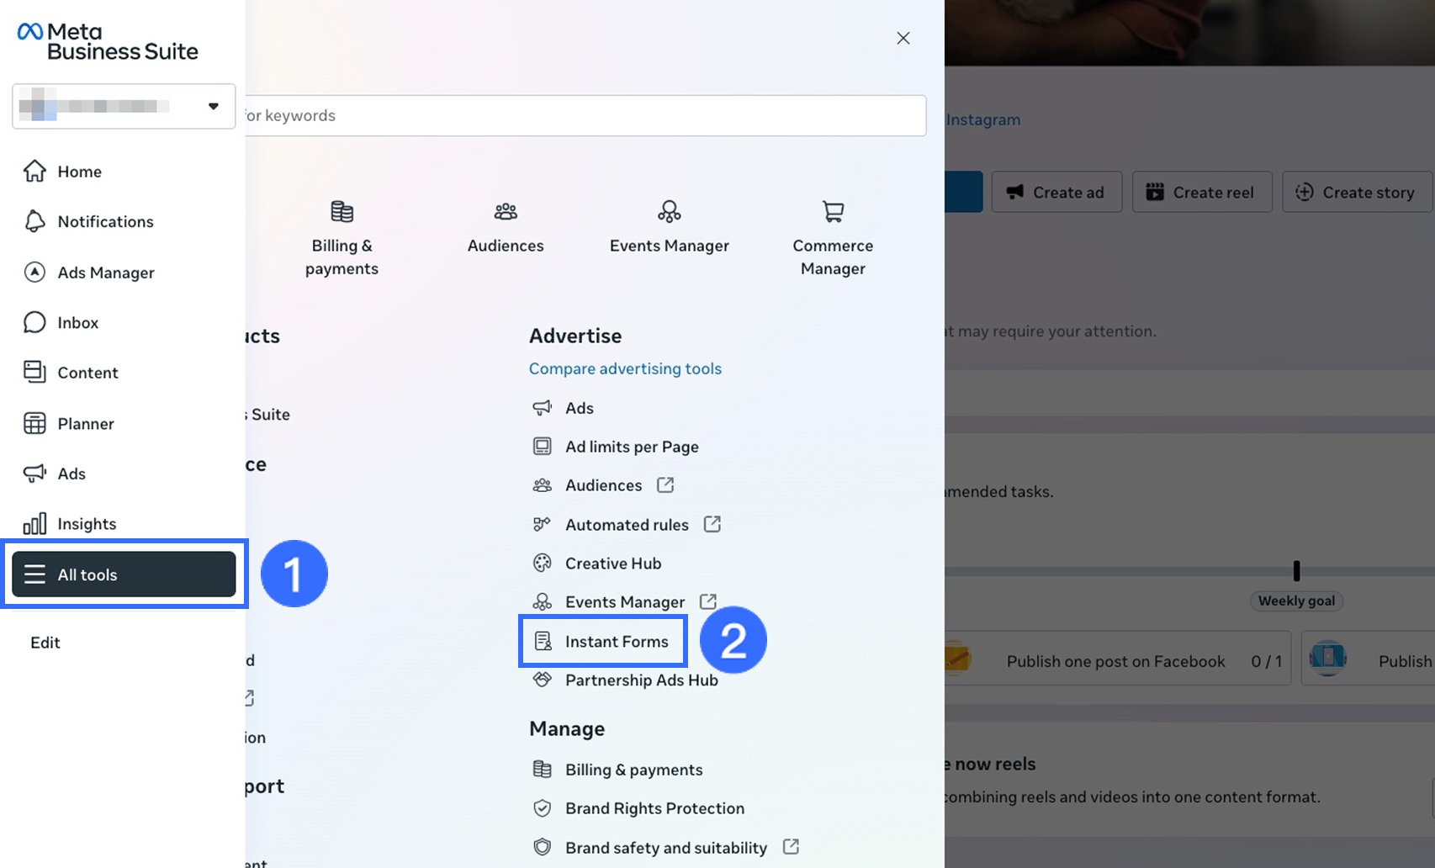The image size is (1435, 868).
Task: Click the Ads Manager compass icon
Action: 34,273
